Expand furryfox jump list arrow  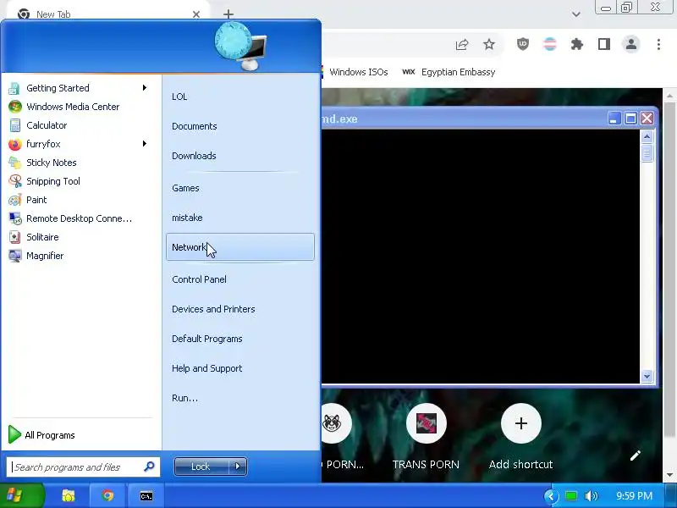pos(145,143)
